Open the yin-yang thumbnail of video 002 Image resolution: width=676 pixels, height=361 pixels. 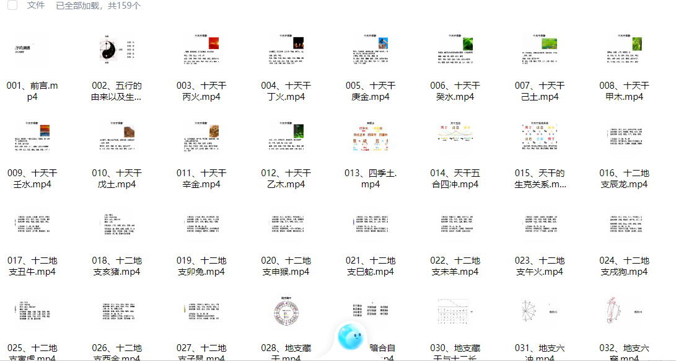coord(116,50)
